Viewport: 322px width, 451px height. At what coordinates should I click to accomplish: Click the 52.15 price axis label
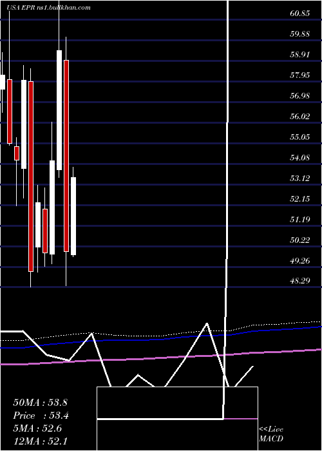tap(300, 198)
